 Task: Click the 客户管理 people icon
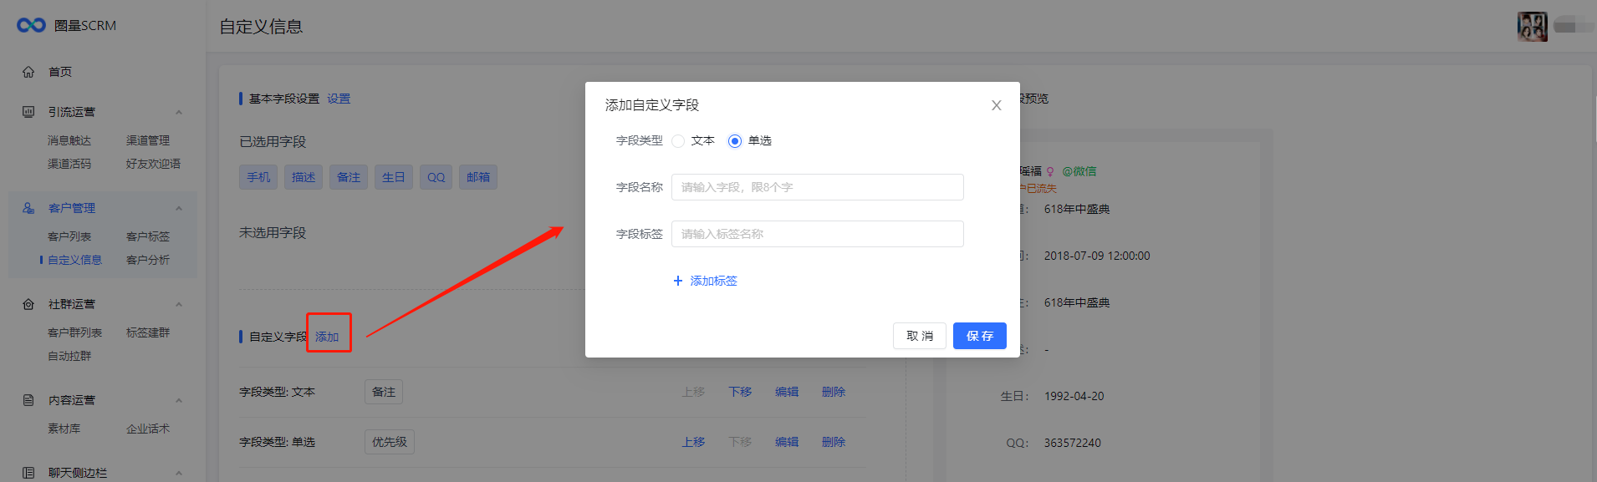pyautogui.click(x=28, y=208)
